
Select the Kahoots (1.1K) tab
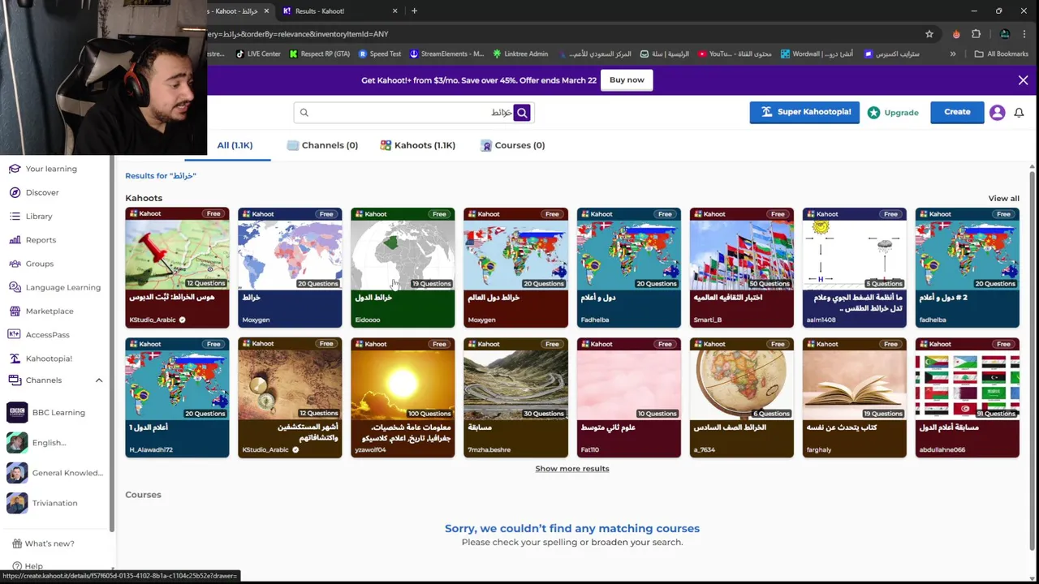tap(418, 145)
